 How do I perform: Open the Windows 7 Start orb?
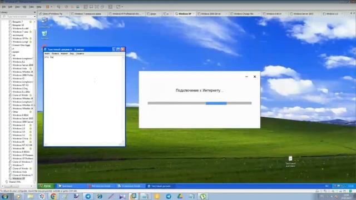pyautogui.click(x=4, y=196)
